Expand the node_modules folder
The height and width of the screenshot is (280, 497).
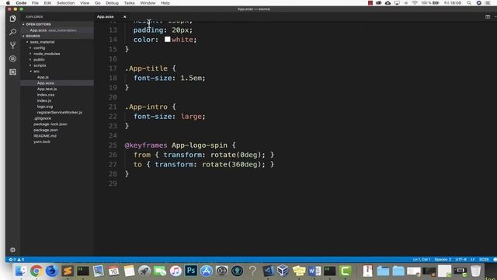47,54
